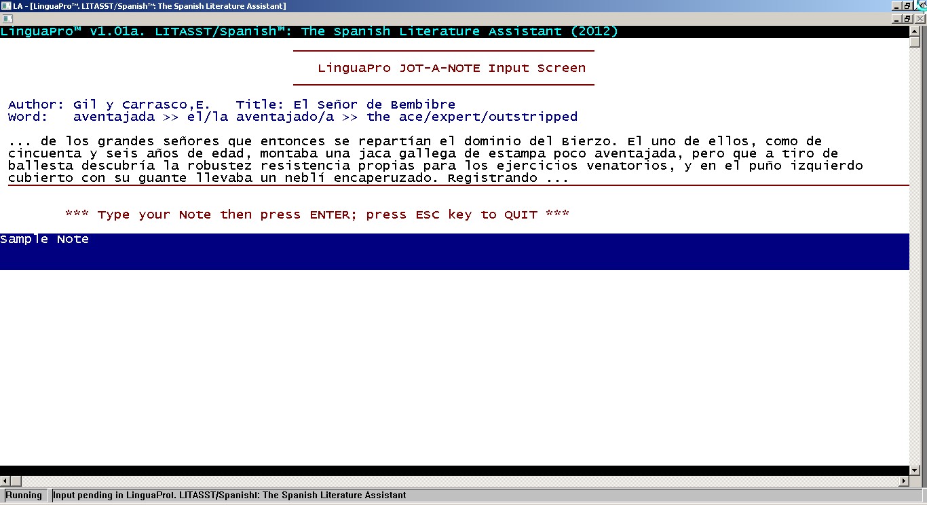
Task: Select the 'Title: El Señor de Bembibre' text
Action: (x=345, y=105)
